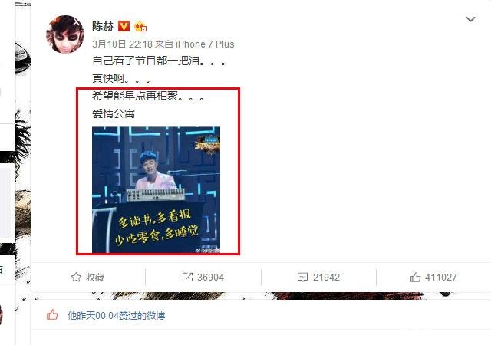Click the comment bubble icon beside 21942
The height and width of the screenshot is (345, 491).
(x=302, y=277)
